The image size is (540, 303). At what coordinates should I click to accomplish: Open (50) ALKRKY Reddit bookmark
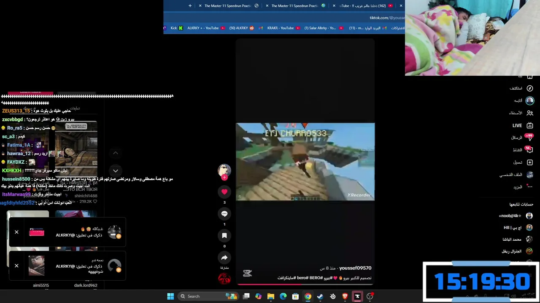tap(242, 28)
